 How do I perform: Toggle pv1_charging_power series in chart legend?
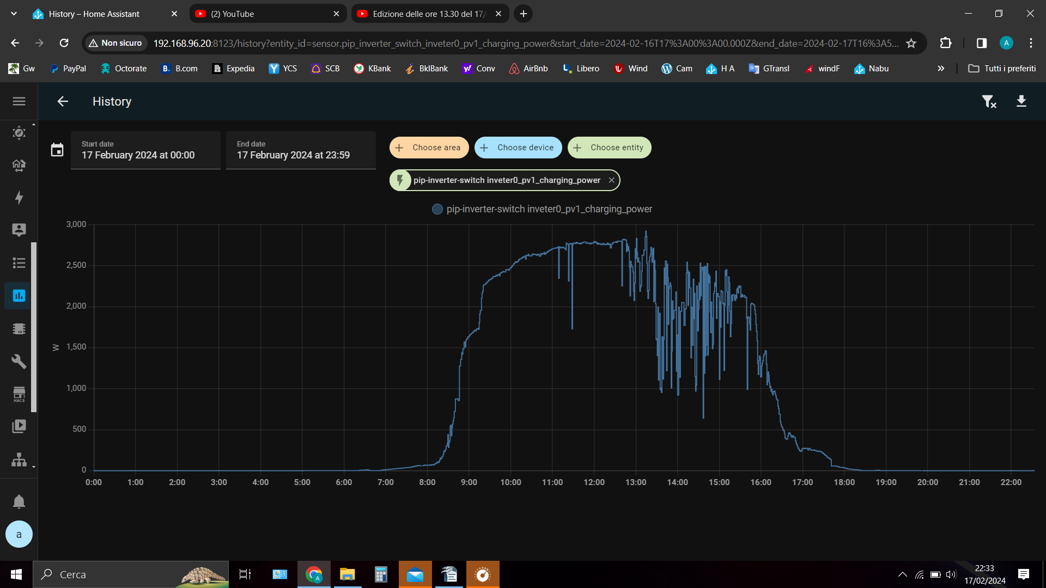coord(542,209)
